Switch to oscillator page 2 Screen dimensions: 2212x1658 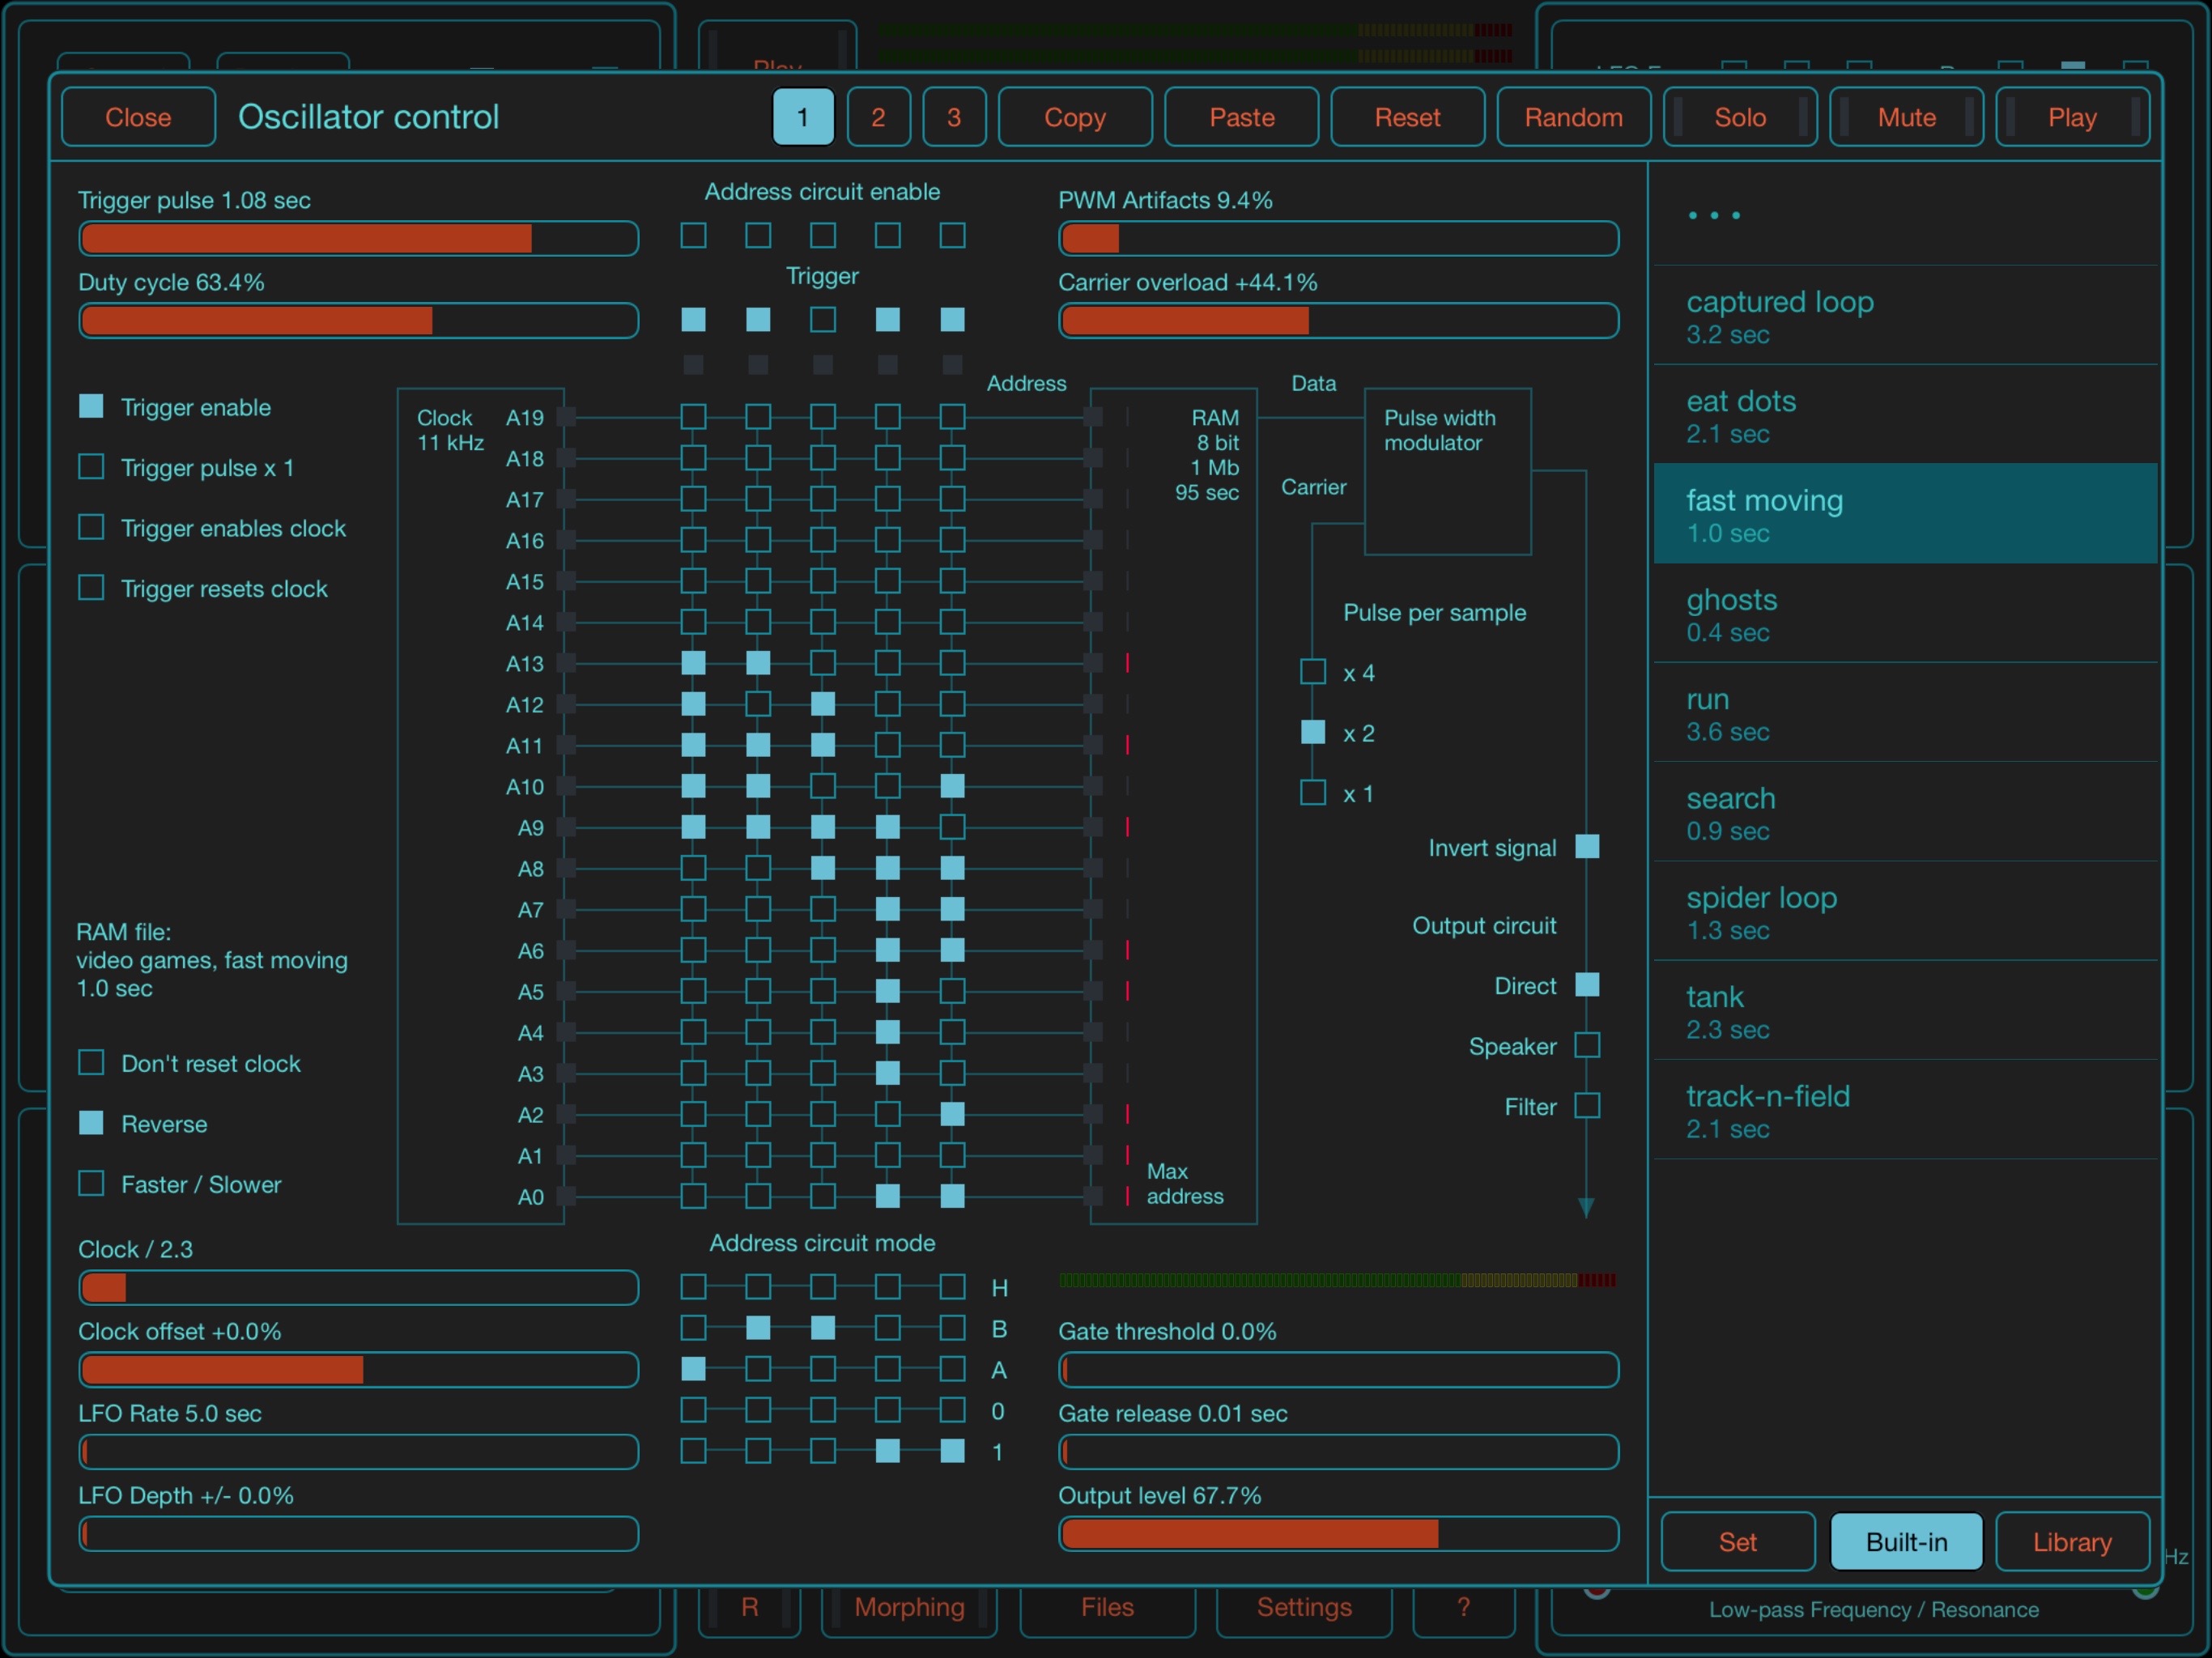pyautogui.click(x=878, y=117)
